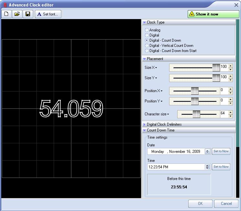Screen dimensions: 241x211
Task: Click the Position X slider handle
Action: pos(194,91)
